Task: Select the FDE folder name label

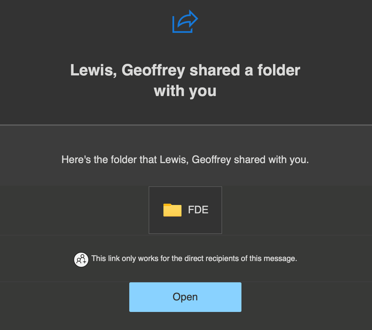Action: click(x=198, y=210)
